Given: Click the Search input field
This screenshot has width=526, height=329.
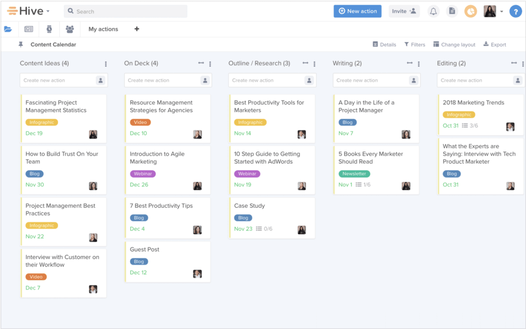Looking at the screenshot, I should click(x=126, y=11).
